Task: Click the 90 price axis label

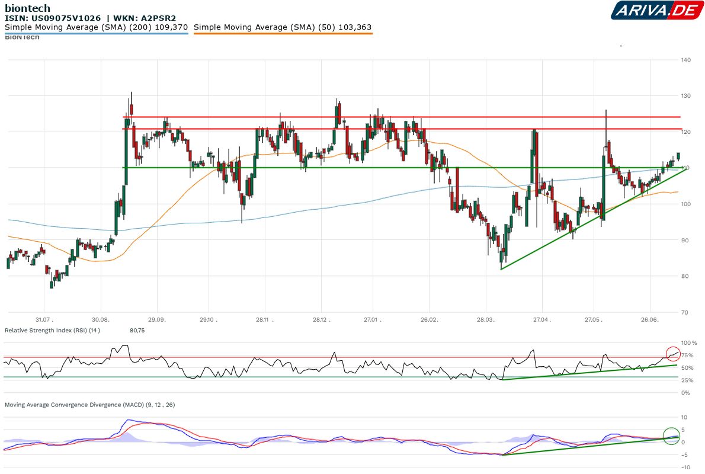Action: pyautogui.click(x=685, y=240)
